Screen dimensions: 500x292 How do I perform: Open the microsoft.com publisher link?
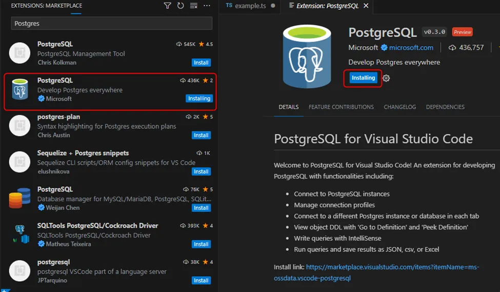pyautogui.click(x=411, y=48)
